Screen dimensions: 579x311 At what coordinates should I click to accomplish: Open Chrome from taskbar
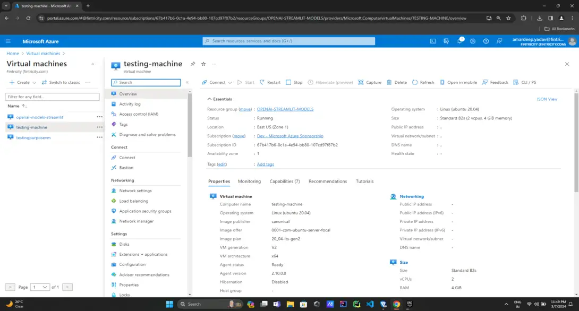[397, 304]
